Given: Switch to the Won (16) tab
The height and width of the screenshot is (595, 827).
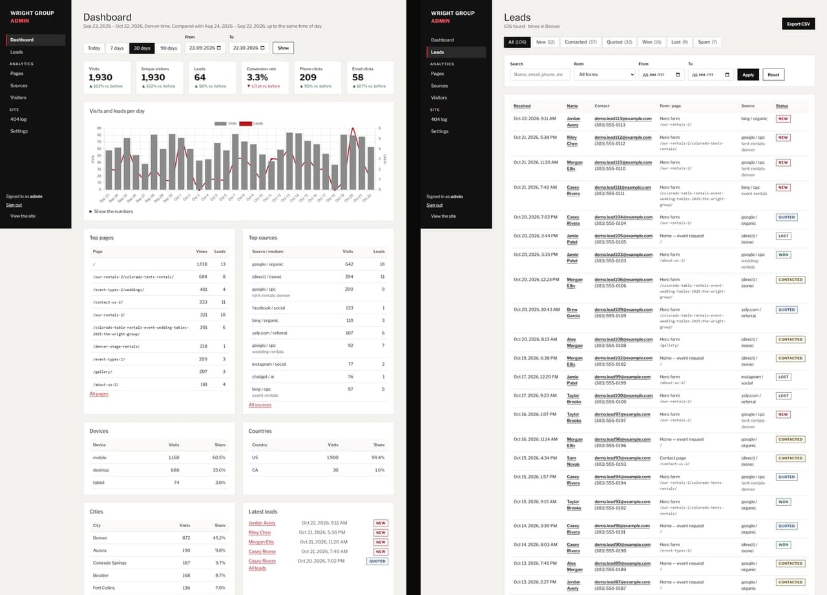Looking at the screenshot, I should click(651, 42).
